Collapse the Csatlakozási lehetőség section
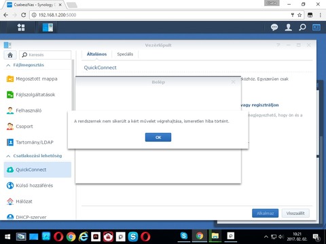Screen dimensions: 326x244 (x=8, y=156)
